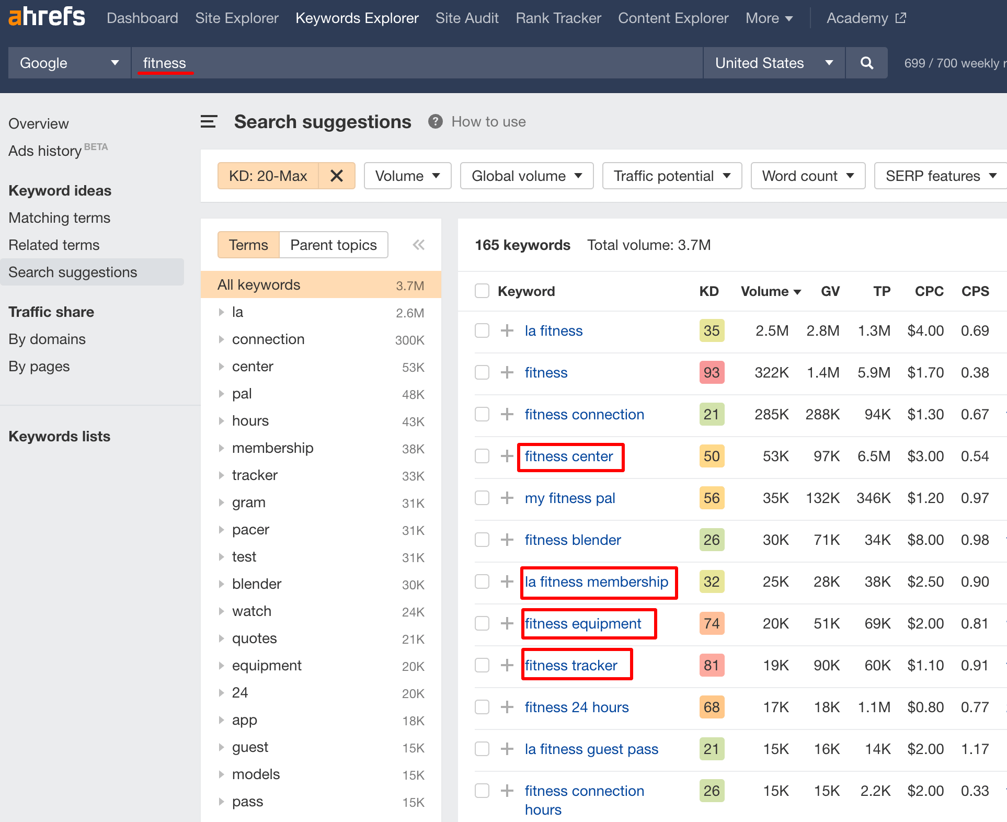Open the Volume filter dropdown
The height and width of the screenshot is (822, 1007).
pos(407,176)
